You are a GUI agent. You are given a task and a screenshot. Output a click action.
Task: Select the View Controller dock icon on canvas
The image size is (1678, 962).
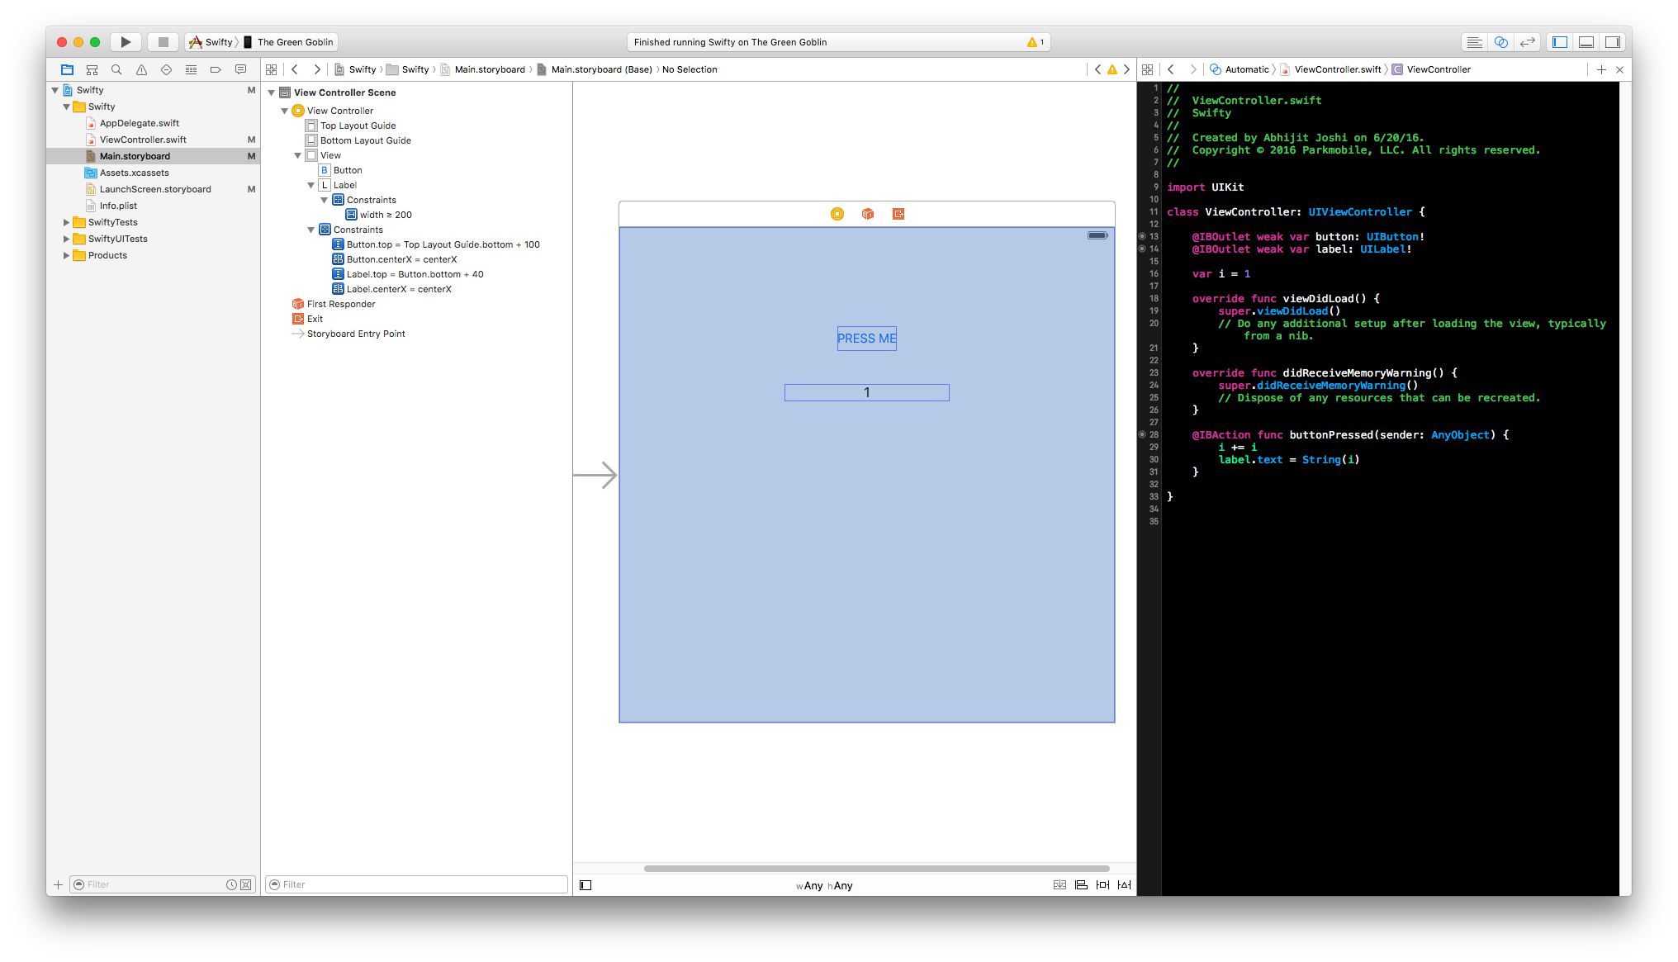(837, 214)
